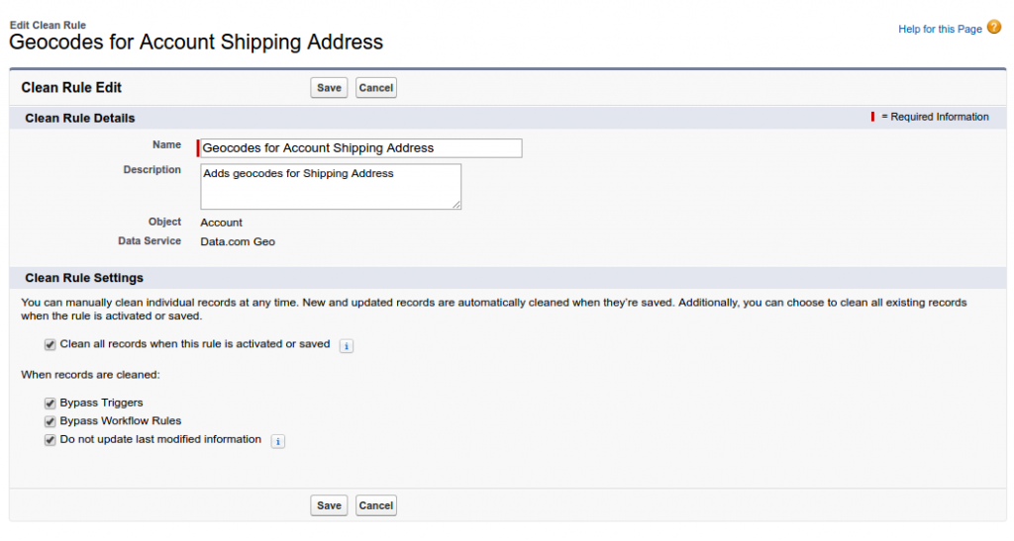Viewport: 1014px width, 541px height.
Task: Click the Clean Rule Details section header
Action: click(x=80, y=119)
